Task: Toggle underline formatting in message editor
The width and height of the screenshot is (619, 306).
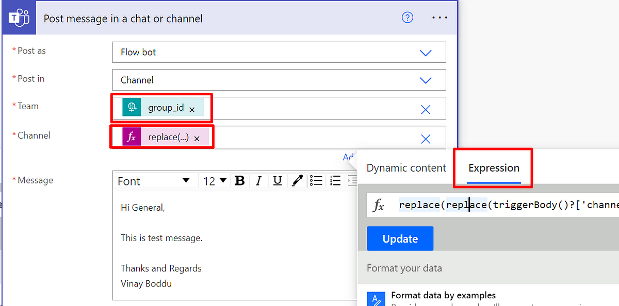Action: click(x=278, y=180)
